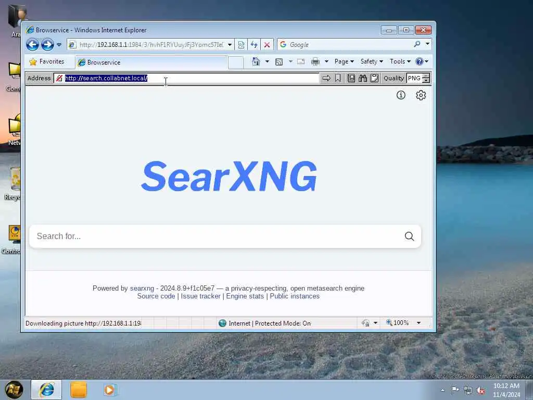Open the Tools menu
533x400 pixels.
400,61
